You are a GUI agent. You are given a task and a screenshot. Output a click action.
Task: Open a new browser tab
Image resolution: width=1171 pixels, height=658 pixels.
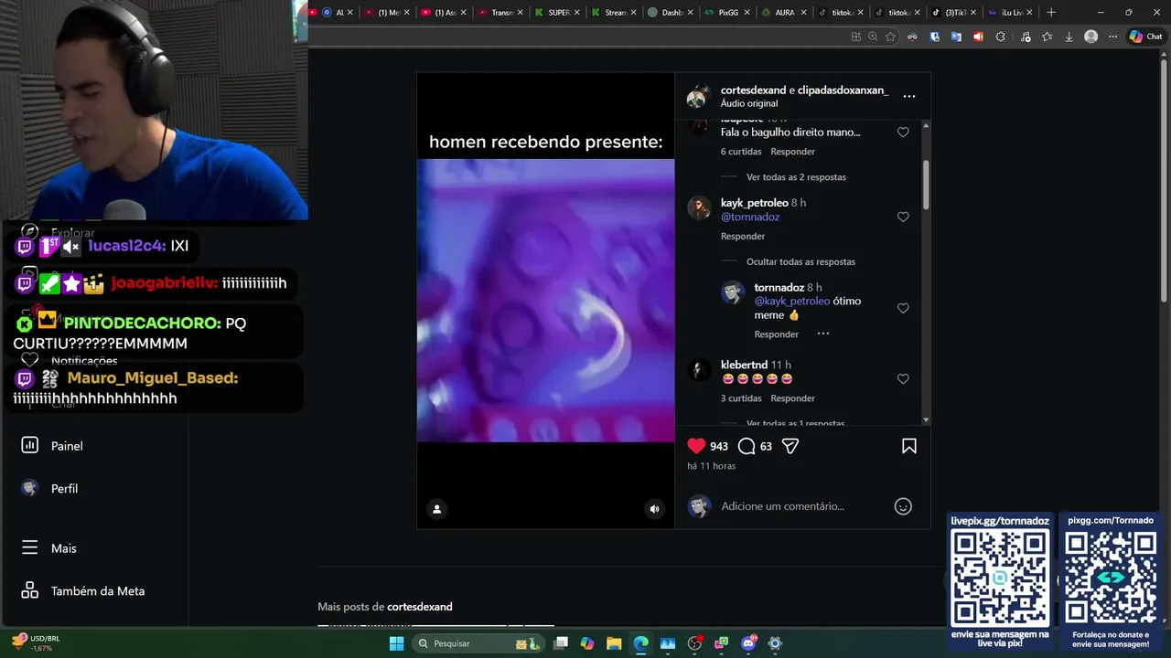[1051, 13]
